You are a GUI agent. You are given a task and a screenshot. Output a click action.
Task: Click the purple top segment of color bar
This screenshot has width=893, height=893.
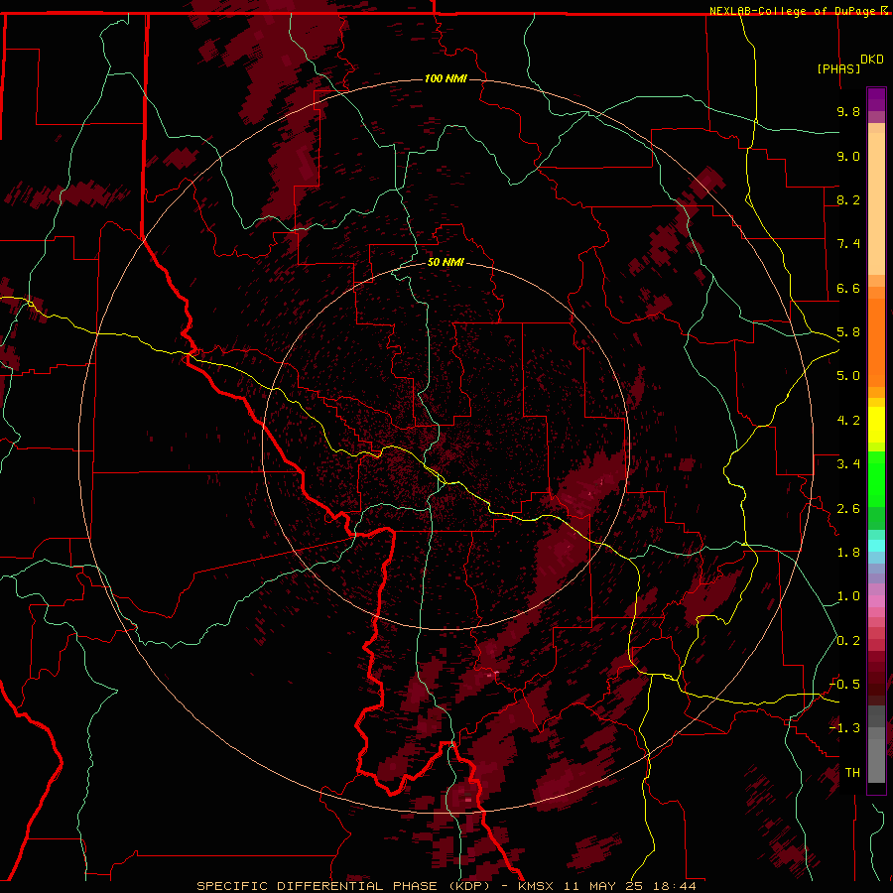[876, 99]
